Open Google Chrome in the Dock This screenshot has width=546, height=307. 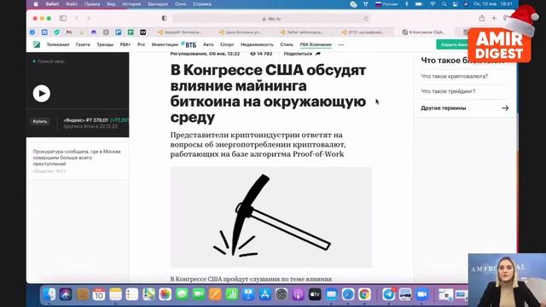pyautogui.click(x=364, y=294)
